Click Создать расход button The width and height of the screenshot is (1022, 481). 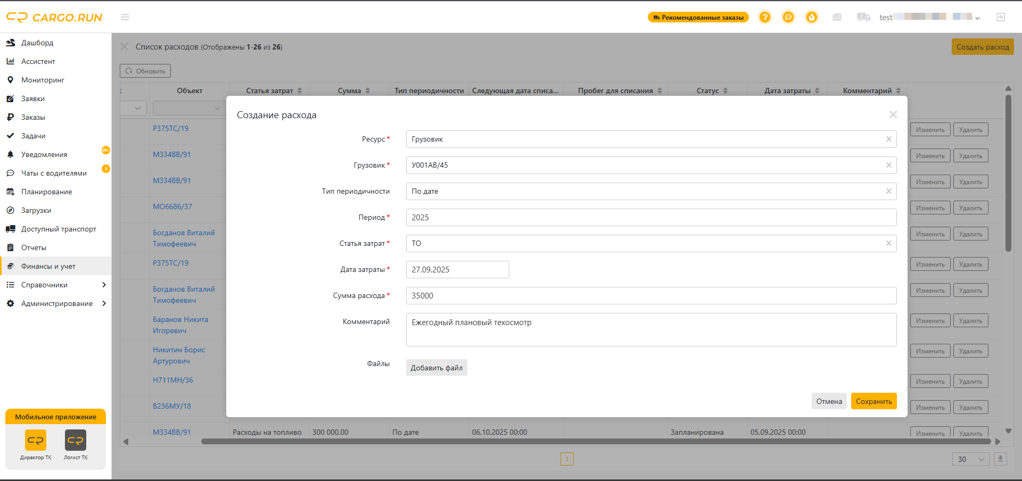(x=983, y=47)
